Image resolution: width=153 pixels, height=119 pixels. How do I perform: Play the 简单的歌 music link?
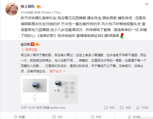30,50
